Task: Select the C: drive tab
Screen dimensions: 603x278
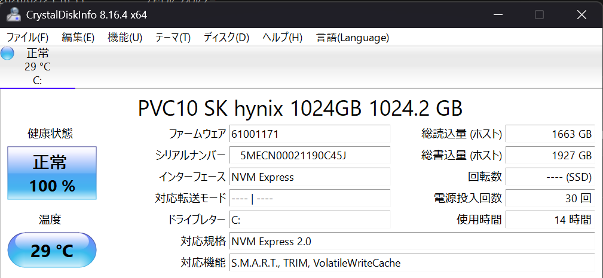Action: [x=37, y=67]
